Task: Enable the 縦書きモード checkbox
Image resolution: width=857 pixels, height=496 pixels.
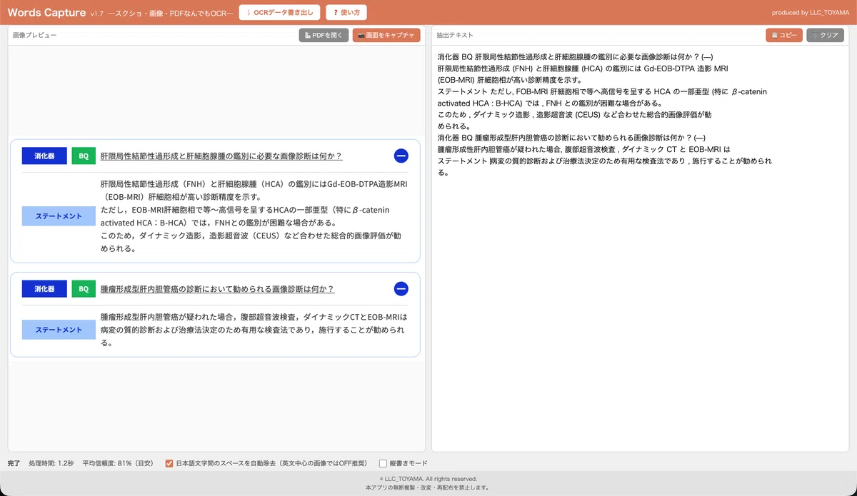Action: tap(384, 463)
